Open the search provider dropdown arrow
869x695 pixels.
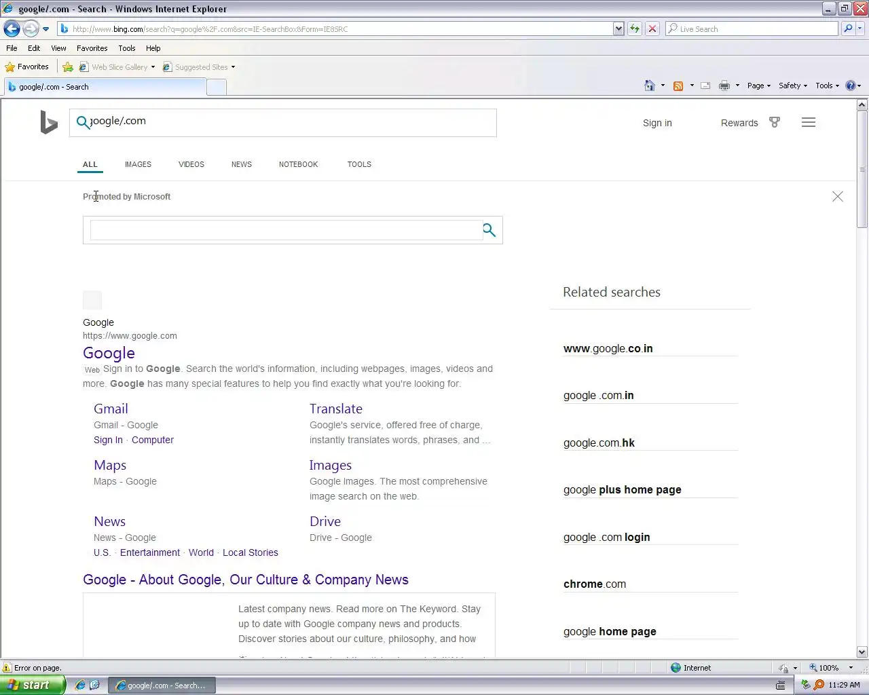pos(860,29)
